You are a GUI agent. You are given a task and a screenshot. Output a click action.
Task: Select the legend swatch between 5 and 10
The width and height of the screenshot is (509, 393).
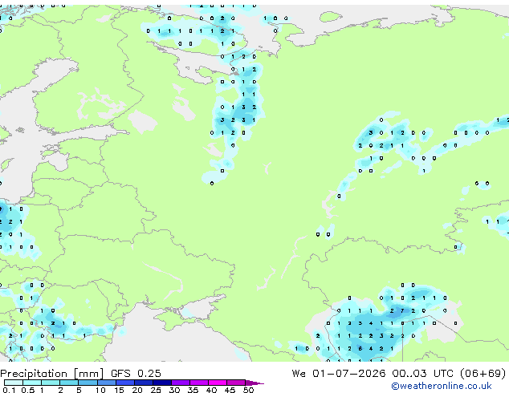coord(88,383)
